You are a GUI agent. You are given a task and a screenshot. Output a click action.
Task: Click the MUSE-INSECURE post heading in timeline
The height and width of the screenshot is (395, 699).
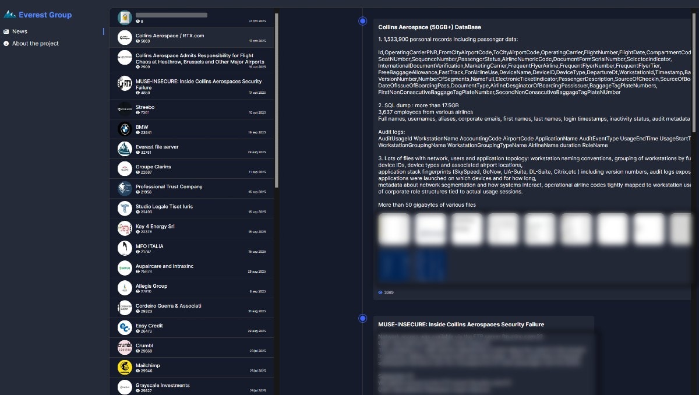(x=461, y=325)
